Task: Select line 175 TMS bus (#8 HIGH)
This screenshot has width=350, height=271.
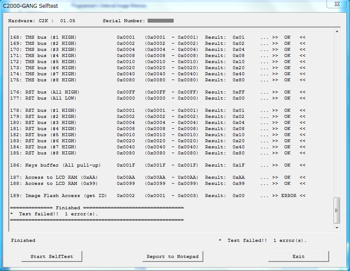Action: [x=158, y=80]
